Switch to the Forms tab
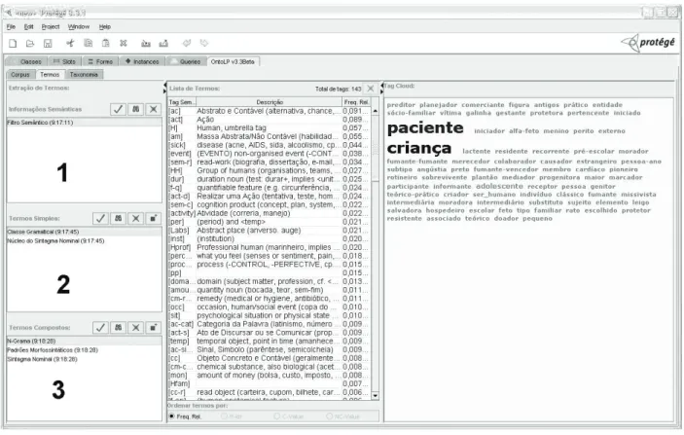Viewport: 684px width, 435px height. (x=100, y=61)
